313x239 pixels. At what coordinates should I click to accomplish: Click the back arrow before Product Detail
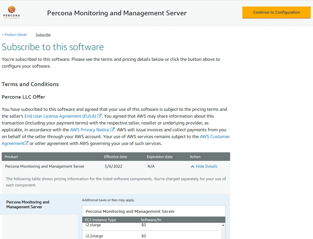tap(3, 34)
